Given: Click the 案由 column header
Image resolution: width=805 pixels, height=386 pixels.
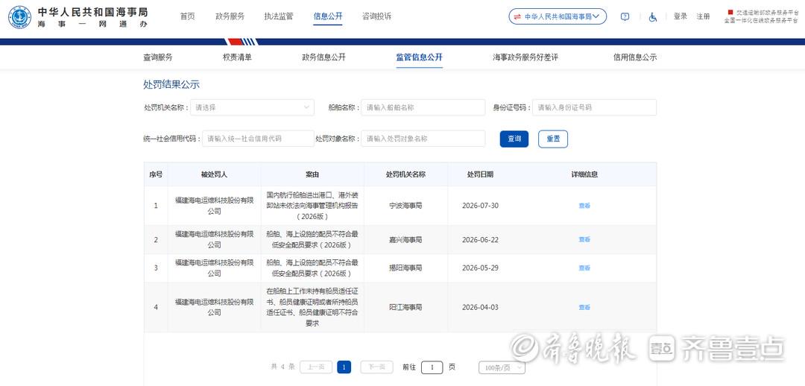Looking at the screenshot, I should coord(312,174).
